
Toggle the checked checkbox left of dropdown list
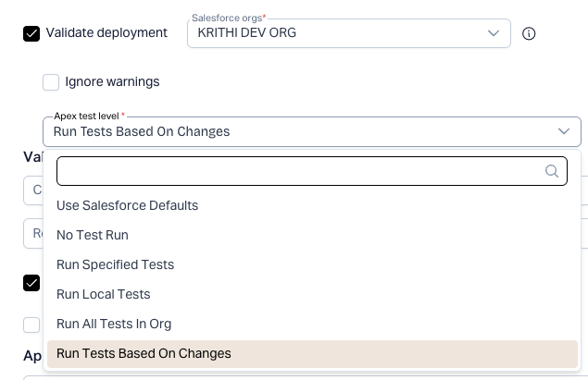31,283
